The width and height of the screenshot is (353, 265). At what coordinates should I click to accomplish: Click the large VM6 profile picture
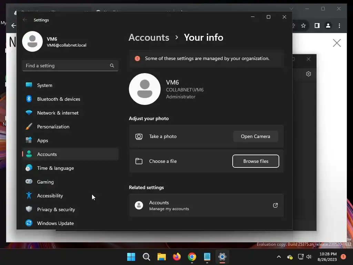click(145, 89)
